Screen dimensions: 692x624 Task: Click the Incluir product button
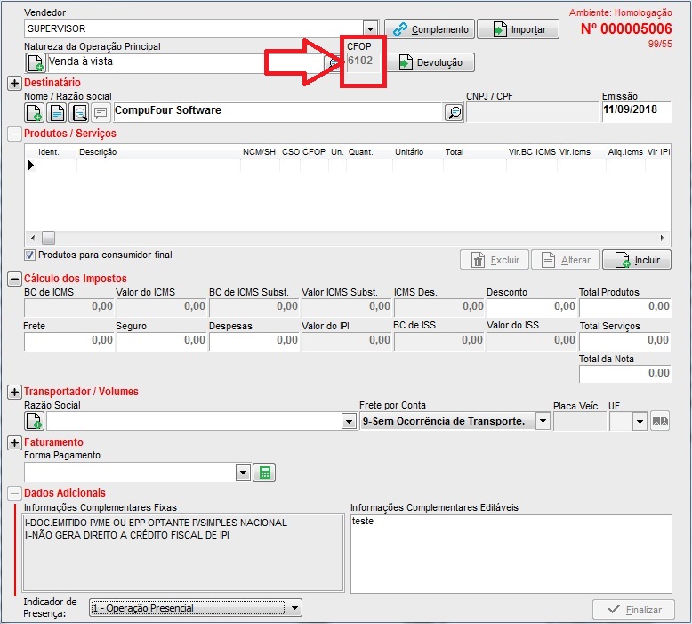click(637, 260)
